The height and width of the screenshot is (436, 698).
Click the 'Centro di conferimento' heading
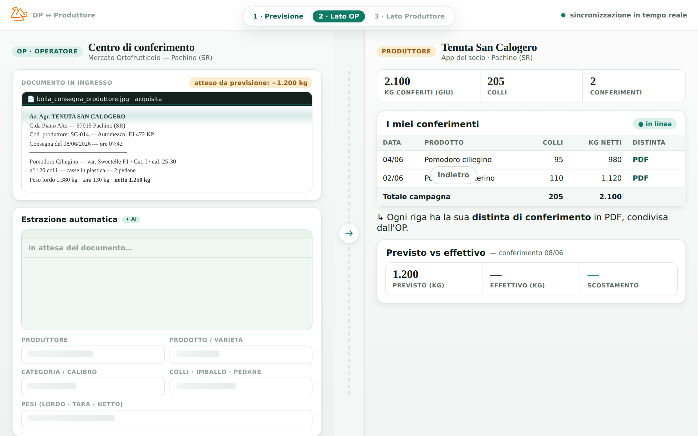(141, 48)
